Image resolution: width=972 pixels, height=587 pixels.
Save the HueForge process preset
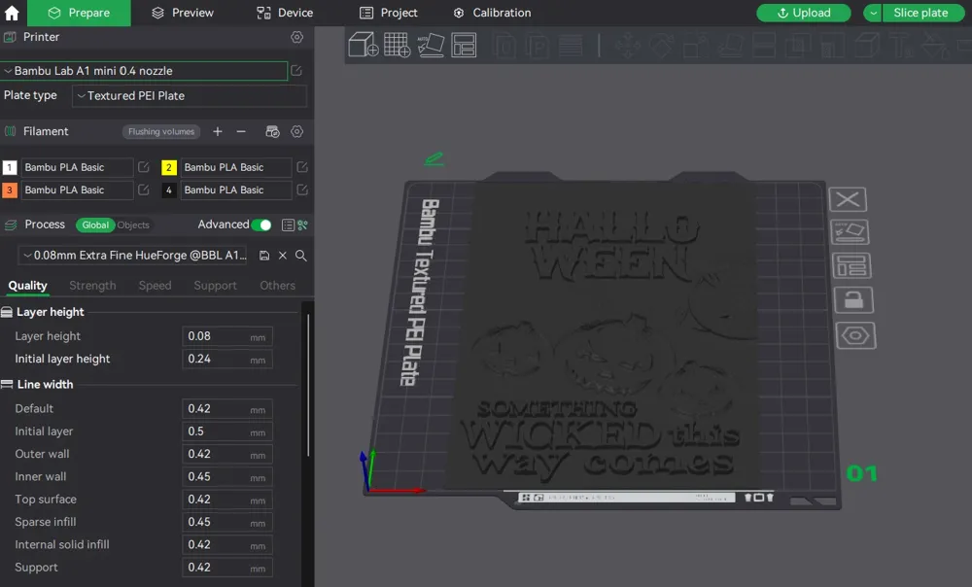[264, 256]
